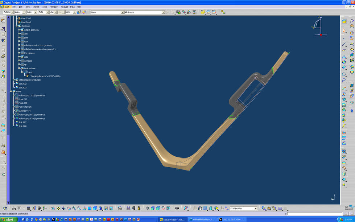This screenshot has height=222, width=355.
Task: Click the paint brush format icon in top toolbar
Action: point(79,12)
